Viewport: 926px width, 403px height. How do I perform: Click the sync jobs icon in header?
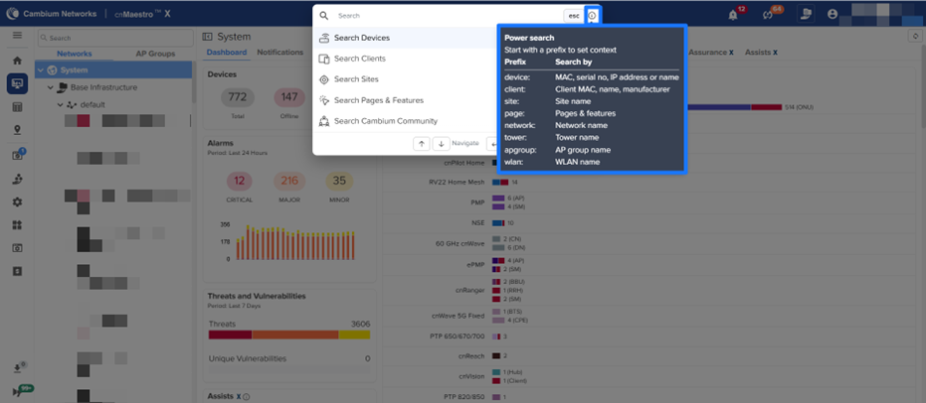[x=768, y=15]
